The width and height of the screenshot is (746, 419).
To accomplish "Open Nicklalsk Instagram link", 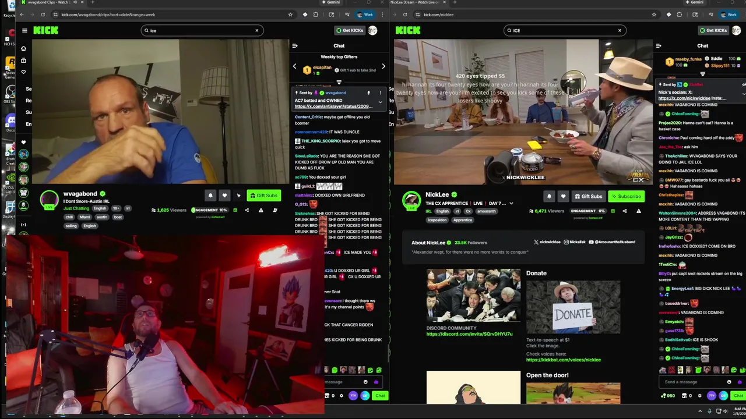I will [x=575, y=242].
